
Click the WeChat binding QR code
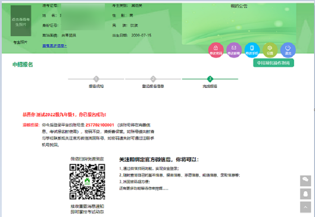point(87,181)
